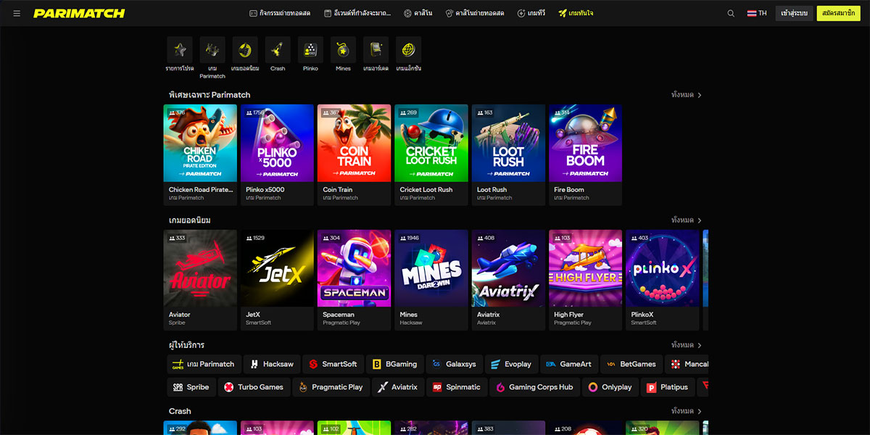Select the Mines category icon
870x435 pixels.
[x=343, y=50]
